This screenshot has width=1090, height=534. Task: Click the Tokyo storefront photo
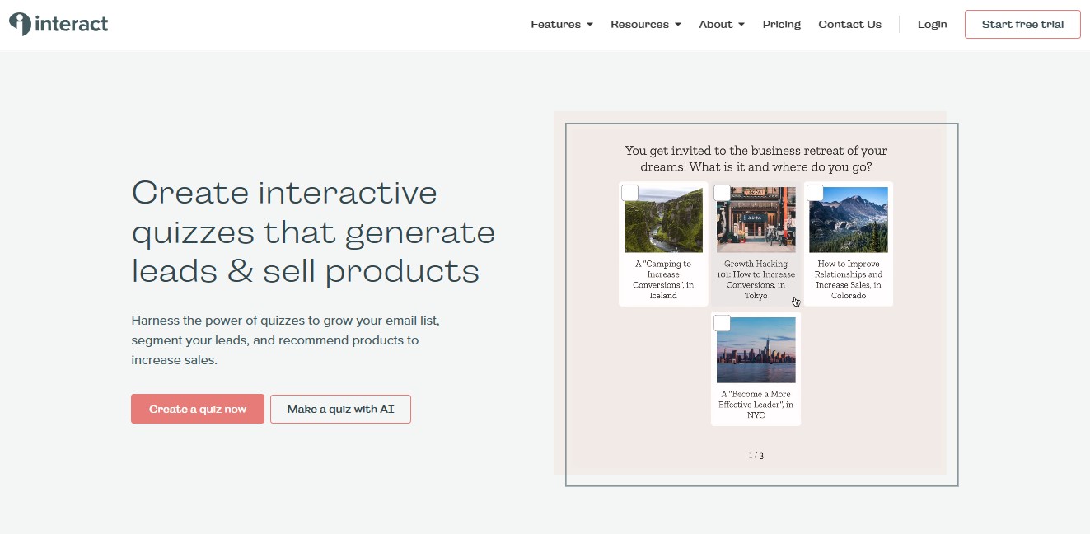[756, 221]
